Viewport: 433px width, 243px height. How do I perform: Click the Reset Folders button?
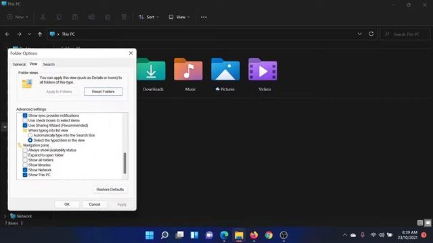104,92
